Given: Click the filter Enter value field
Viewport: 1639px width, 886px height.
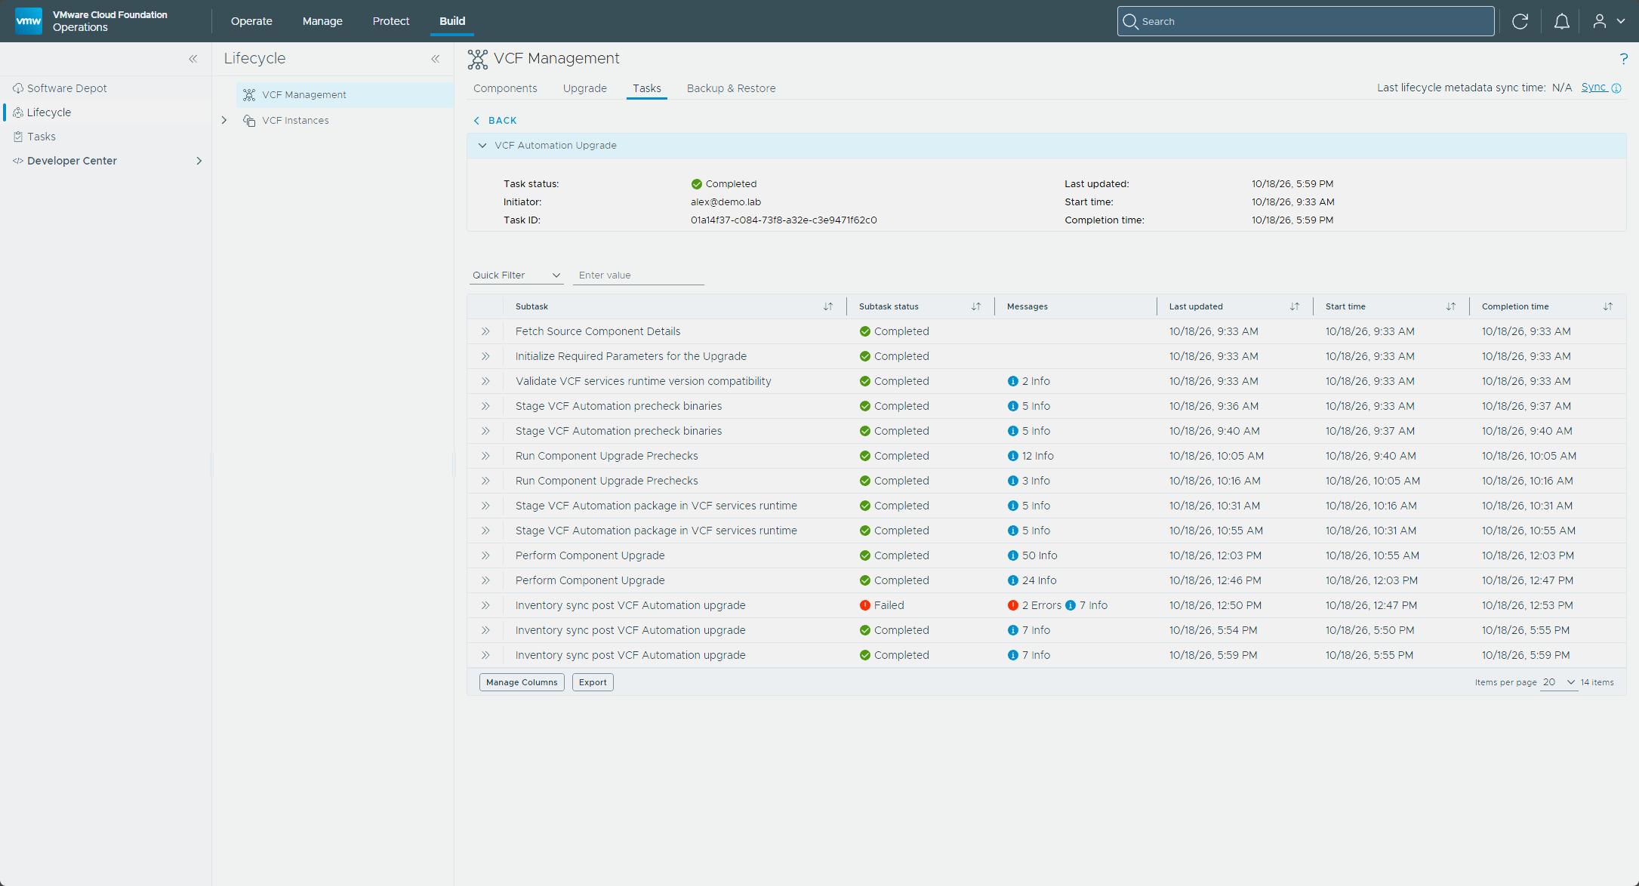Looking at the screenshot, I should 638,275.
